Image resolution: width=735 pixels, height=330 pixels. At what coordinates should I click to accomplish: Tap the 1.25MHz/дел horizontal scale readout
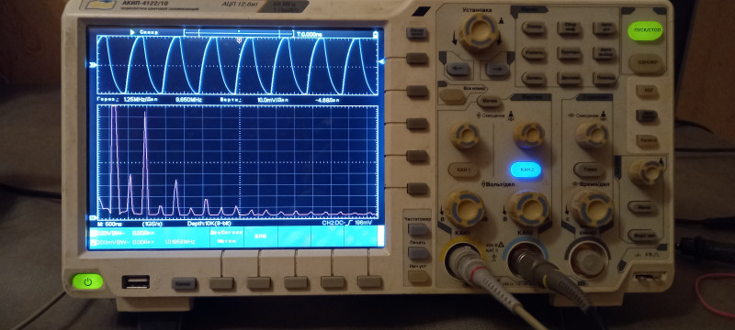click(x=140, y=100)
